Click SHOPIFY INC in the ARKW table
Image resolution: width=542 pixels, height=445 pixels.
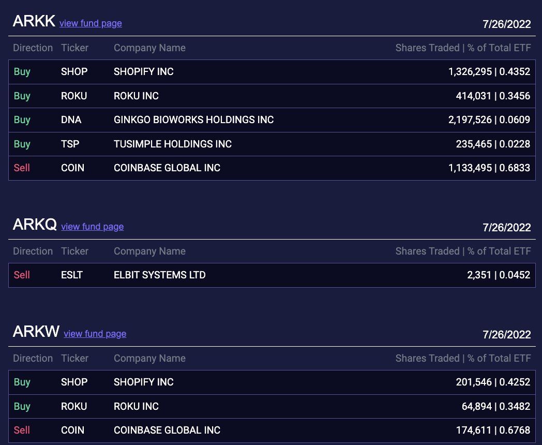(143, 382)
